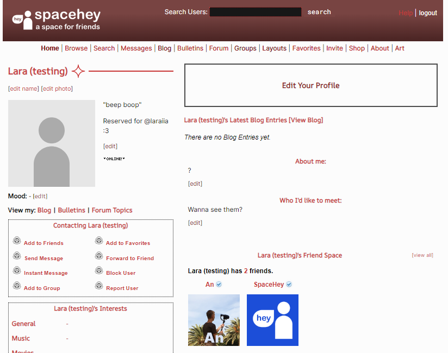Click the verified badge next to SpaceHey

[x=289, y=284]
